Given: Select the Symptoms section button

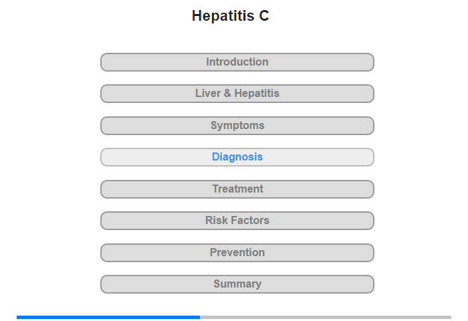Looking at the screenshot, I should tap(237, 126).
